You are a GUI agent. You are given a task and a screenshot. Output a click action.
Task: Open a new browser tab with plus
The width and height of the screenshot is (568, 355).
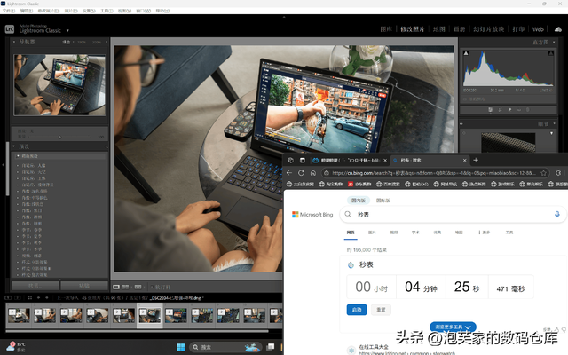coord(476,160)
